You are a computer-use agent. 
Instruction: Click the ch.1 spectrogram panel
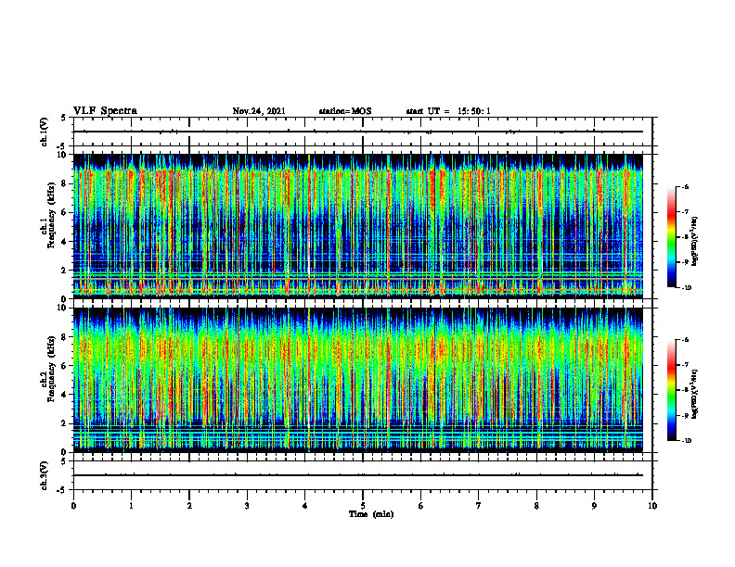358,226
